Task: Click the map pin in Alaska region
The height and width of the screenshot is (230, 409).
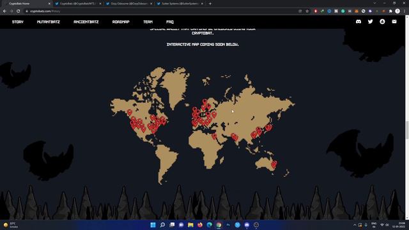Action: [x=130, y=112]
